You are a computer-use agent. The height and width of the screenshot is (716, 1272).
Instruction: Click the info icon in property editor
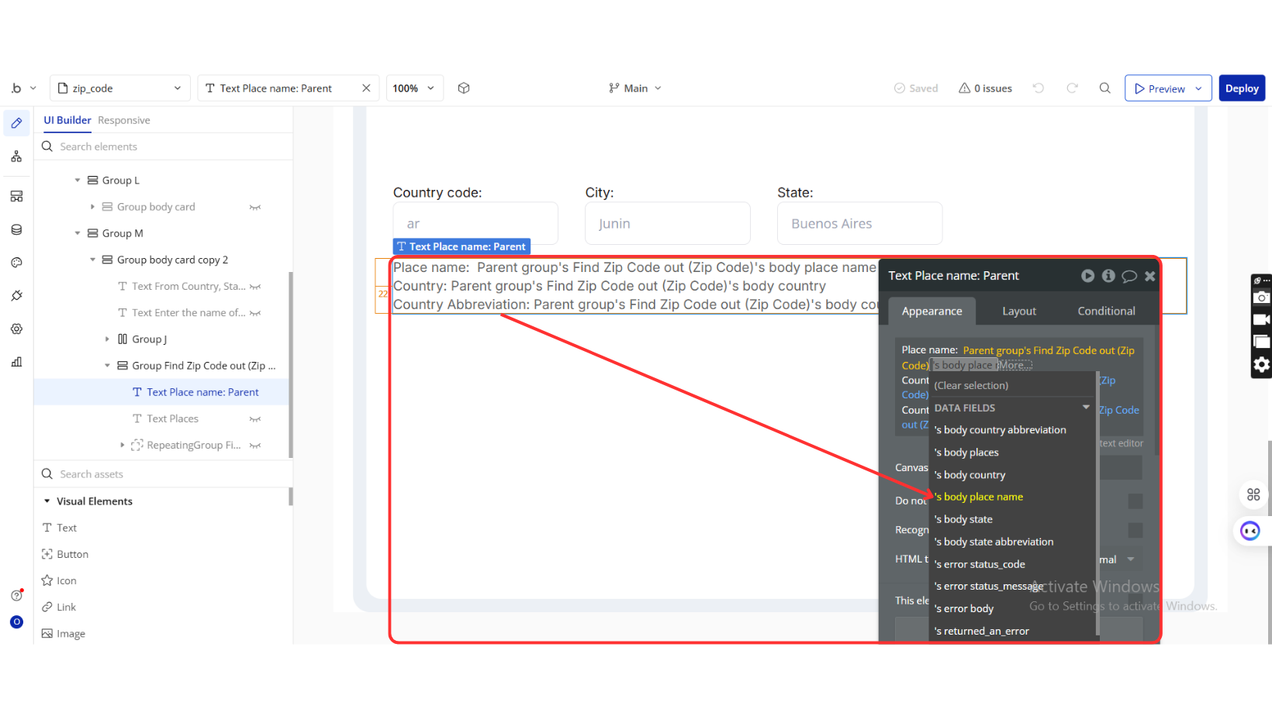[x=1108, y=276]
